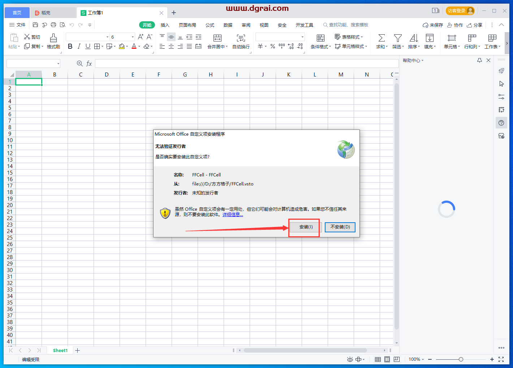Click the Undo icon
Image resolution: width=513 pixels, height=368 pixels.
72,25
